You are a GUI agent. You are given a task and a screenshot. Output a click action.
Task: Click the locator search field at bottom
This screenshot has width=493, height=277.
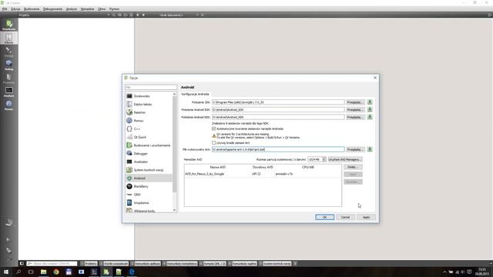pyautogui.click(x=52, y=263)
